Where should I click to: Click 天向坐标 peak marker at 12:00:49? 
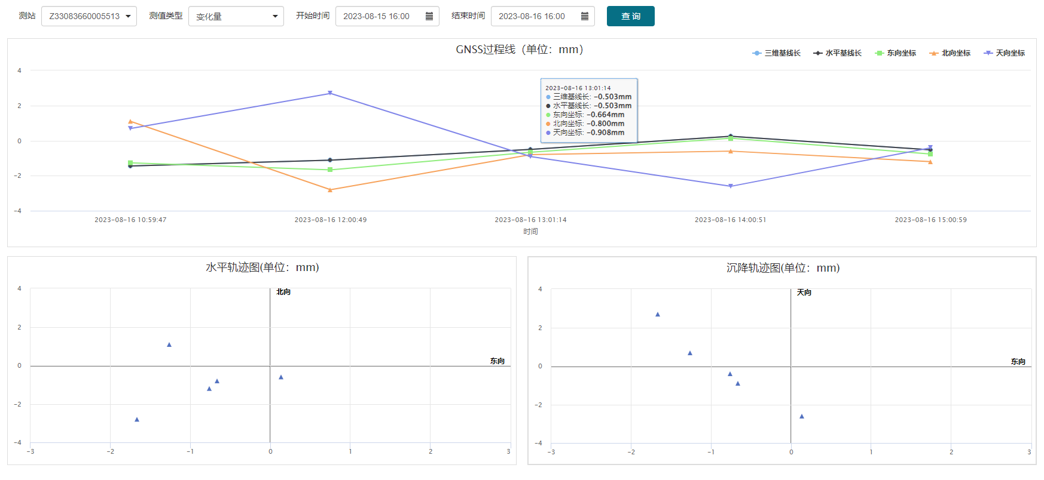[x=330, y=93]
